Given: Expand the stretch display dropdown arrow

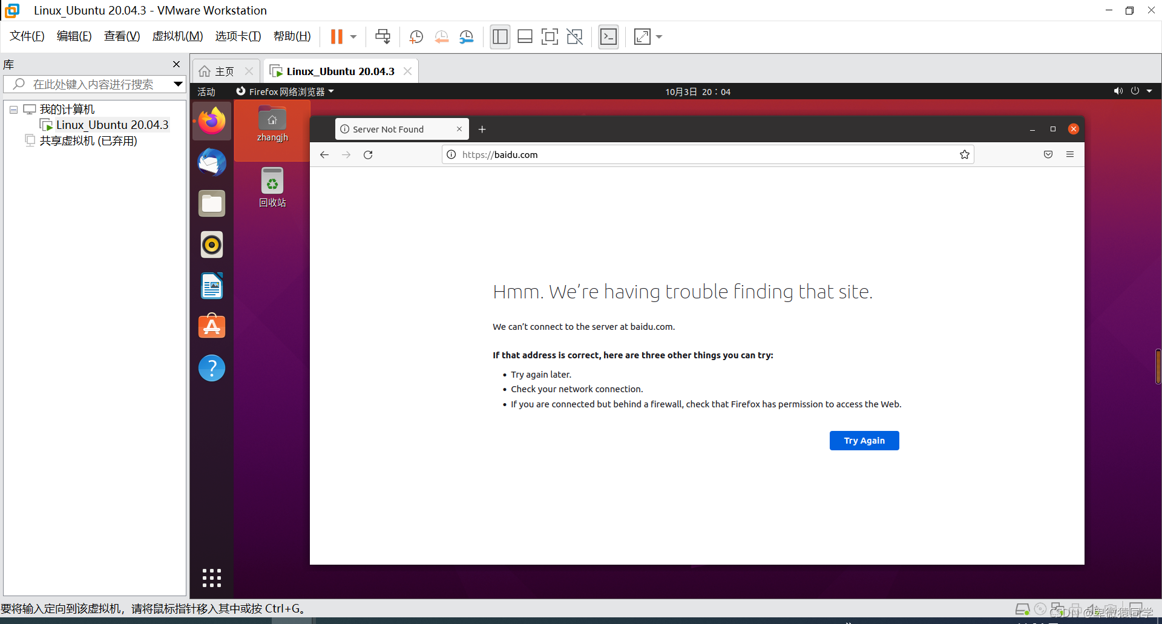Looking at the screenshot, I should tap(659, 37).
